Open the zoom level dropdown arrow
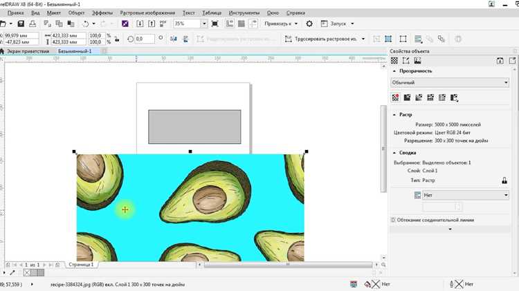Image resolution: width=519 pixels, height=291 pixels. pyautogui.click(x=204, y=24)
